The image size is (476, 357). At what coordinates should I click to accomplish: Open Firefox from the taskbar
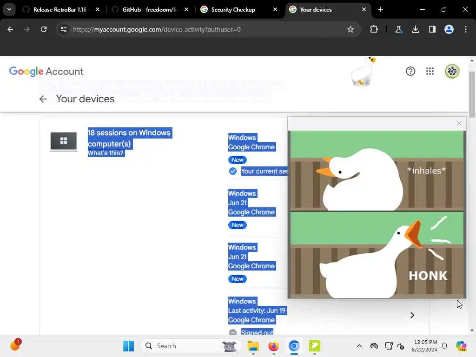click(x=273, y=346)
